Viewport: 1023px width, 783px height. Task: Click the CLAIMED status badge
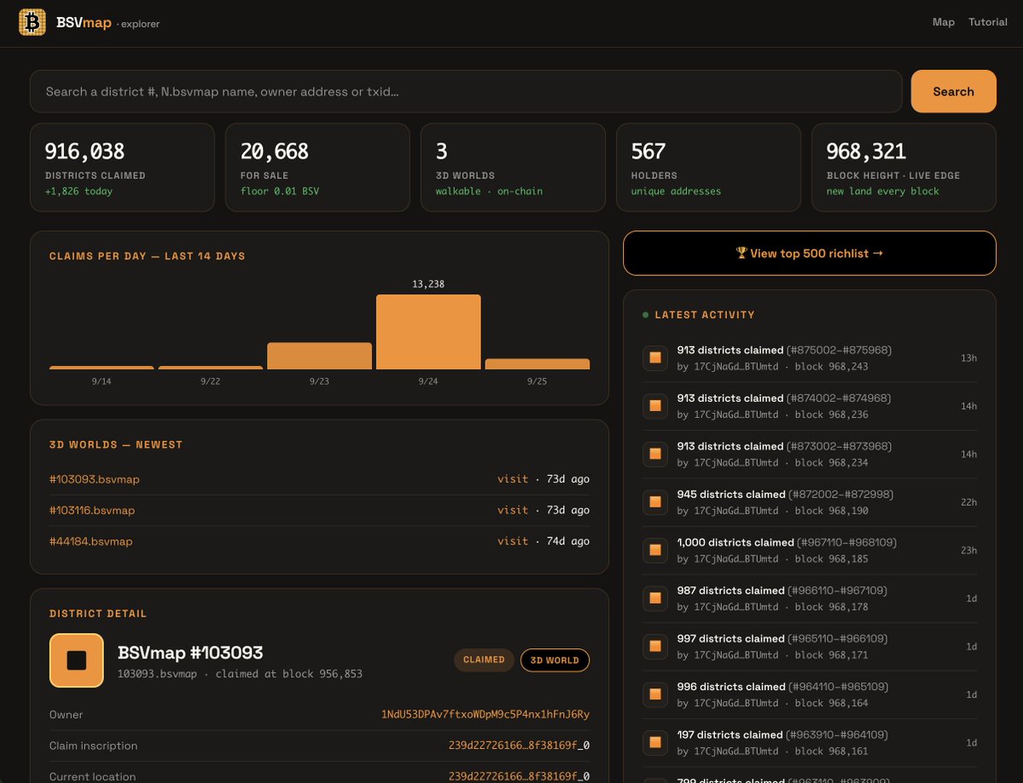[x=484, y=660]
